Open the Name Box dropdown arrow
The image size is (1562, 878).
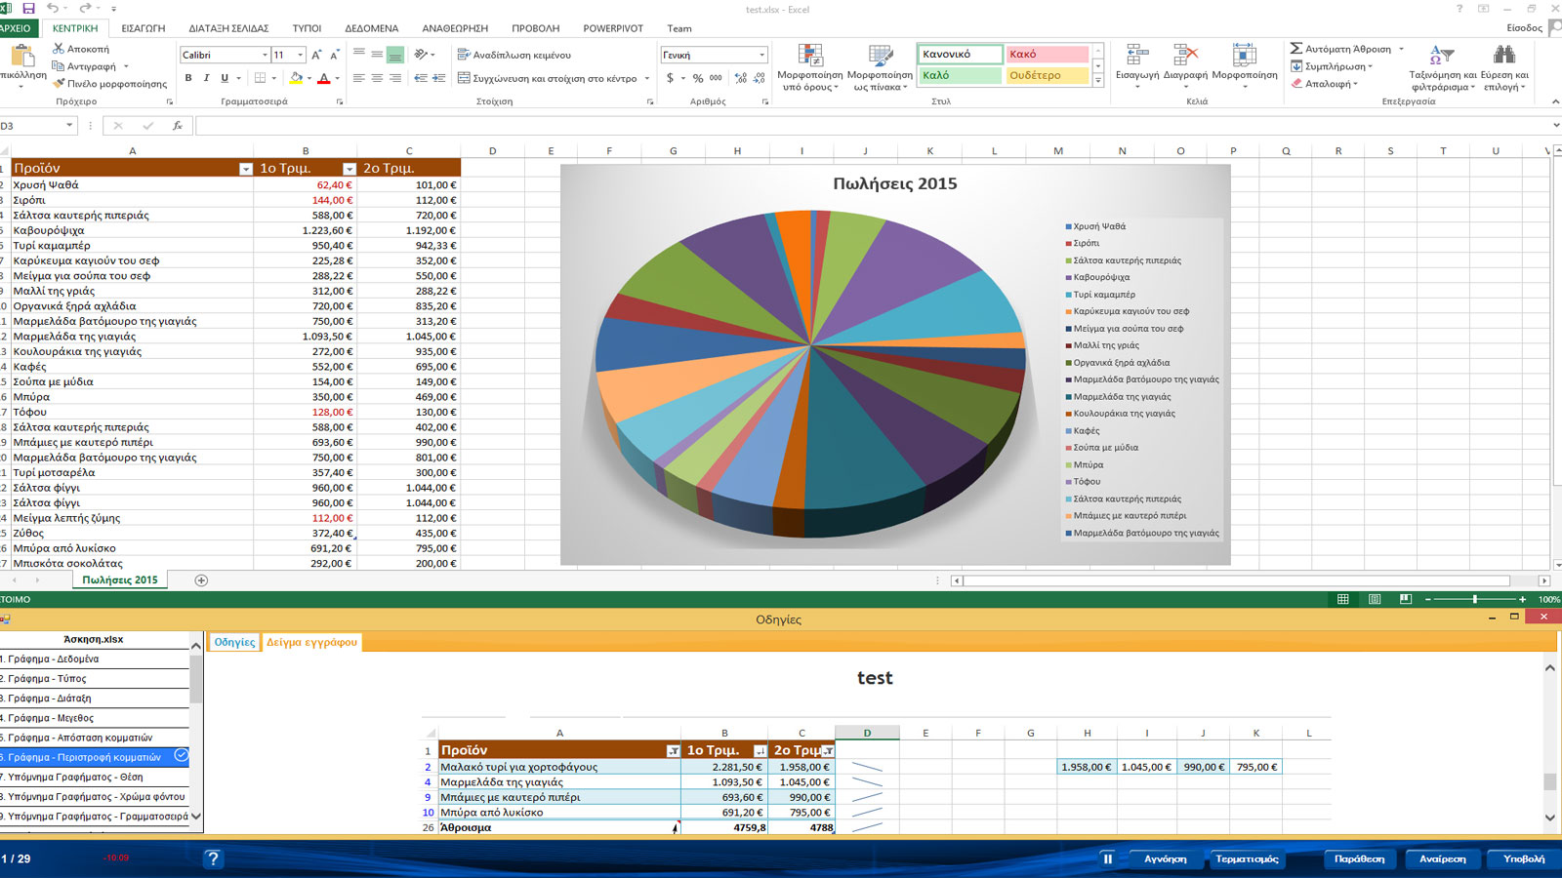(69, 125)
